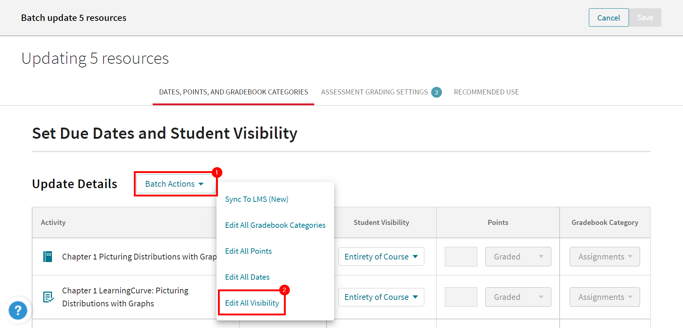Select Edit All Points option
The height and width of the screenshot is (328, 683).
(x=248, y=251)
